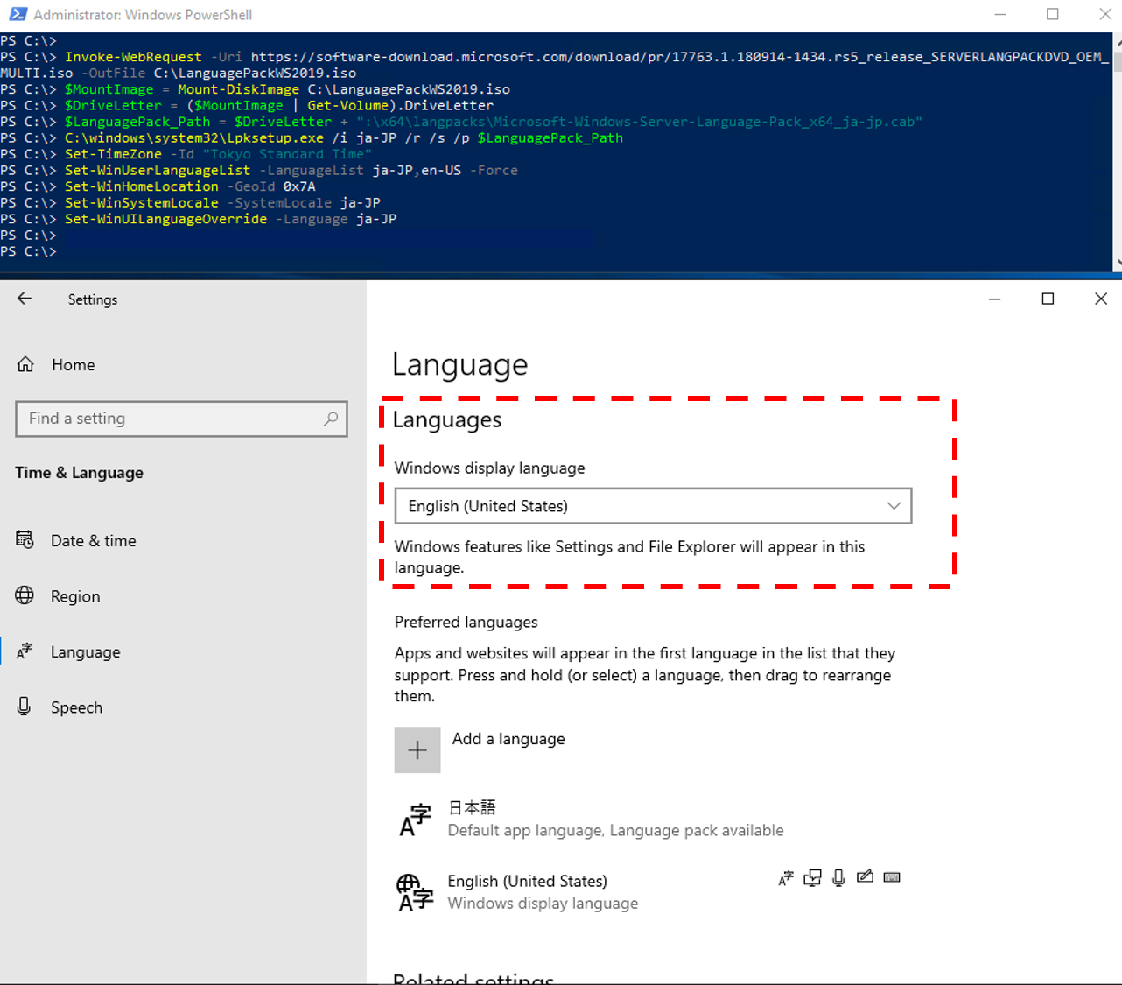Viewport: 1122px width, 985px height.
Task: Click the Language sidebar icon
Action: point(25,651)
